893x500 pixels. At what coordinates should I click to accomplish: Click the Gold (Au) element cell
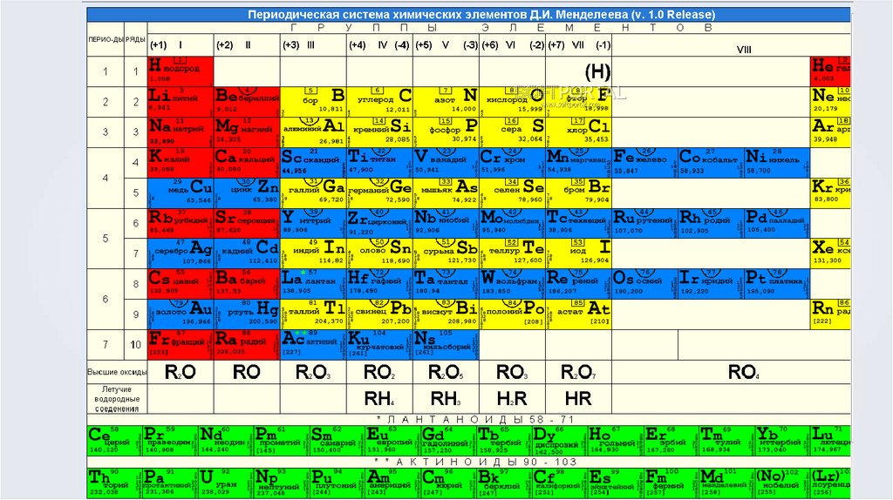click(x=181, y=314)
